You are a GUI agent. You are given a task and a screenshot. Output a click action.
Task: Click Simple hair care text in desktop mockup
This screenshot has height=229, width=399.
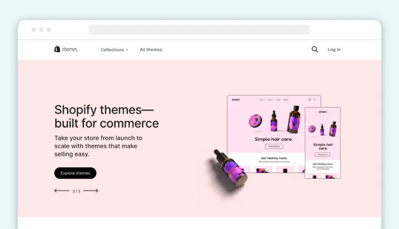[x=274, y=139]
